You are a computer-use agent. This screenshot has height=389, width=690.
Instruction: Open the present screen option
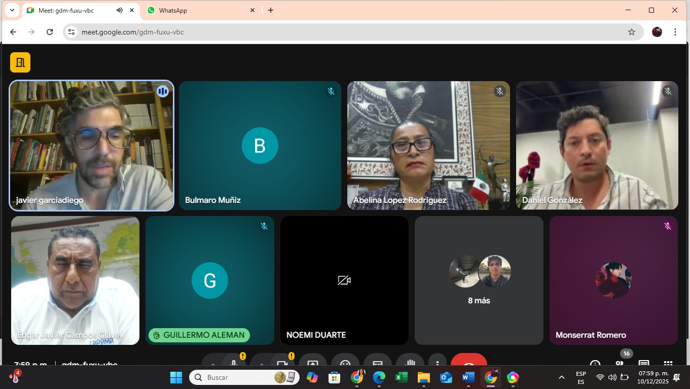point(313,362)
